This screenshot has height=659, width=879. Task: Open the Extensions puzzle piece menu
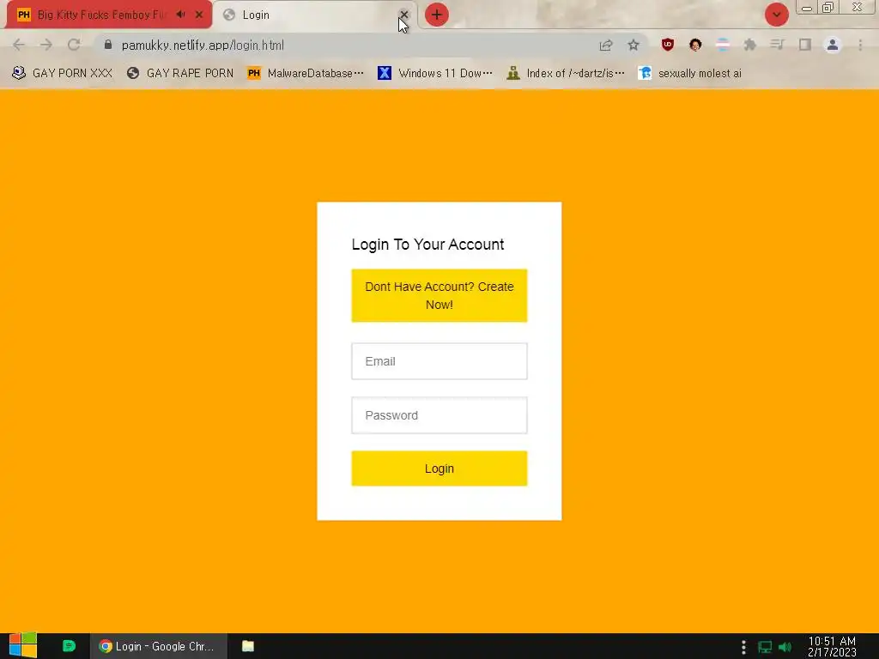coord(750,45)
